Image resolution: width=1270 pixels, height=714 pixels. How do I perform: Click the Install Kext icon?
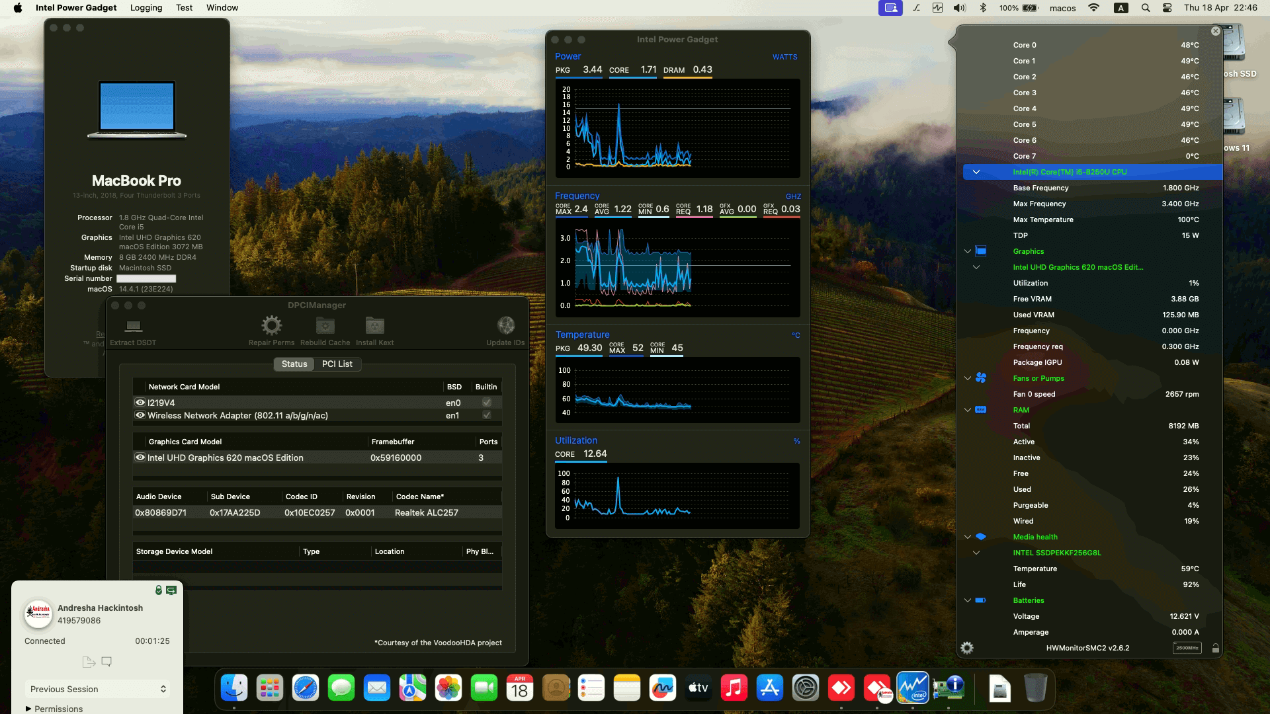pos(374,325)
